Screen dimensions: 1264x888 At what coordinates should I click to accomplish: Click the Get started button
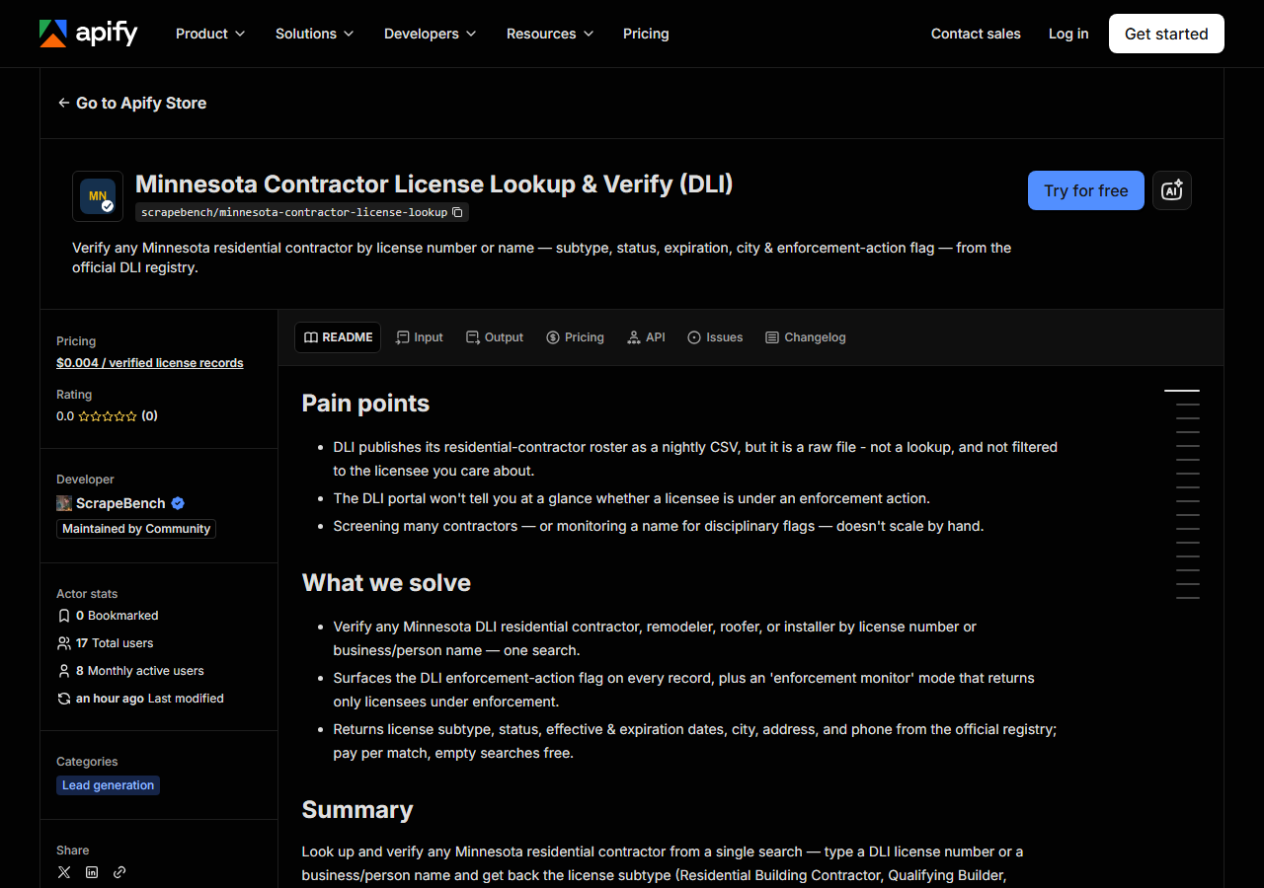1166,34
